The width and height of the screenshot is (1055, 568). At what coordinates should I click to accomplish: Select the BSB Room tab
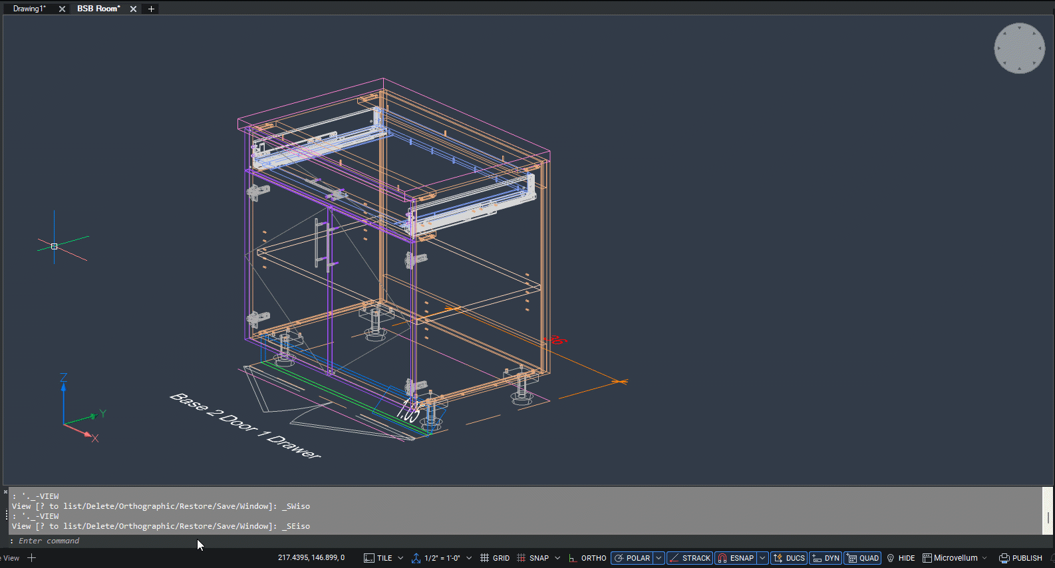coord(98,9)
